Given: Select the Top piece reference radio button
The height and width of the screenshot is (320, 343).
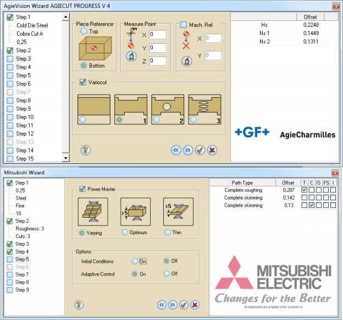Looking at the screenshot, I should (x=84, y=32).
